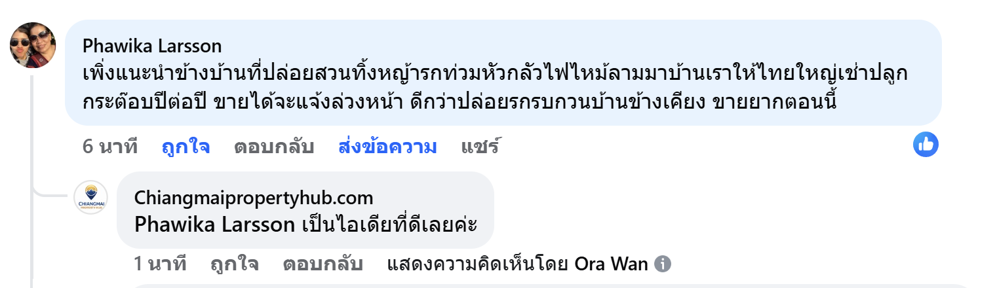
Task: Click ตอบกลับ under the Chiangmaipropertyhub.com reply
Action: pyautogui.click(x=323, y=264)
